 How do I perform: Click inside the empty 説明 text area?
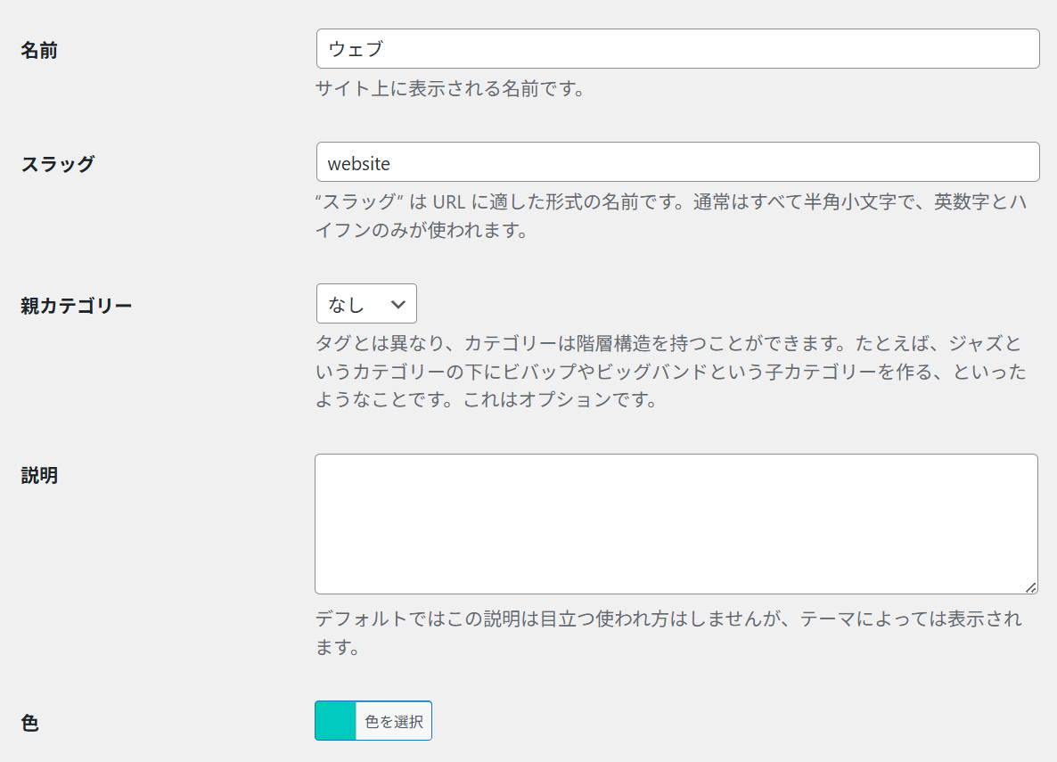(x=676, y=523)
